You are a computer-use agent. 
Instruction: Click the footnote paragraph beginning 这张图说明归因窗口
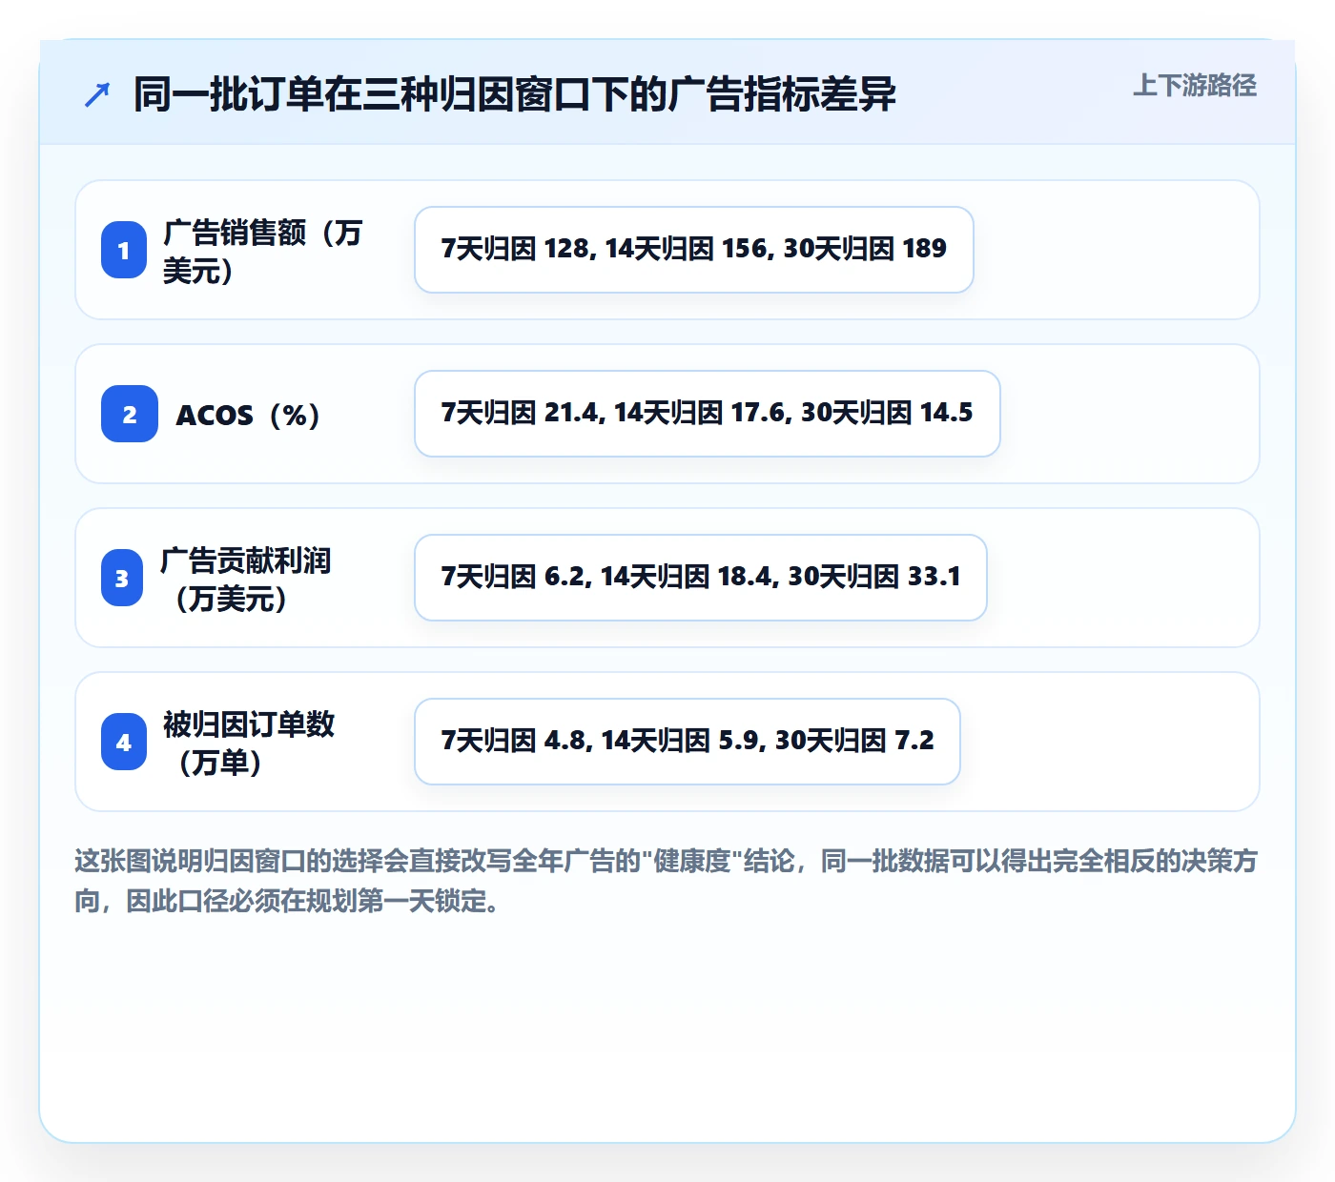667,881
